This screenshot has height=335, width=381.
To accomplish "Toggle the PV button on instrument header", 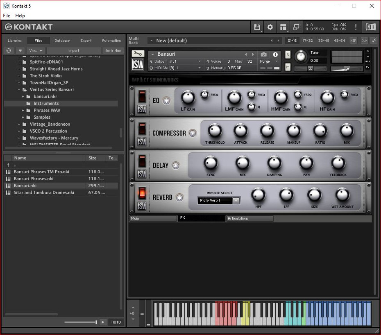I will click(367, 67).
